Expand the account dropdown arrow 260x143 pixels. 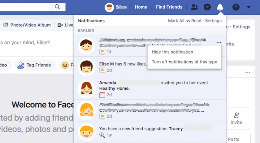(248, 7)
